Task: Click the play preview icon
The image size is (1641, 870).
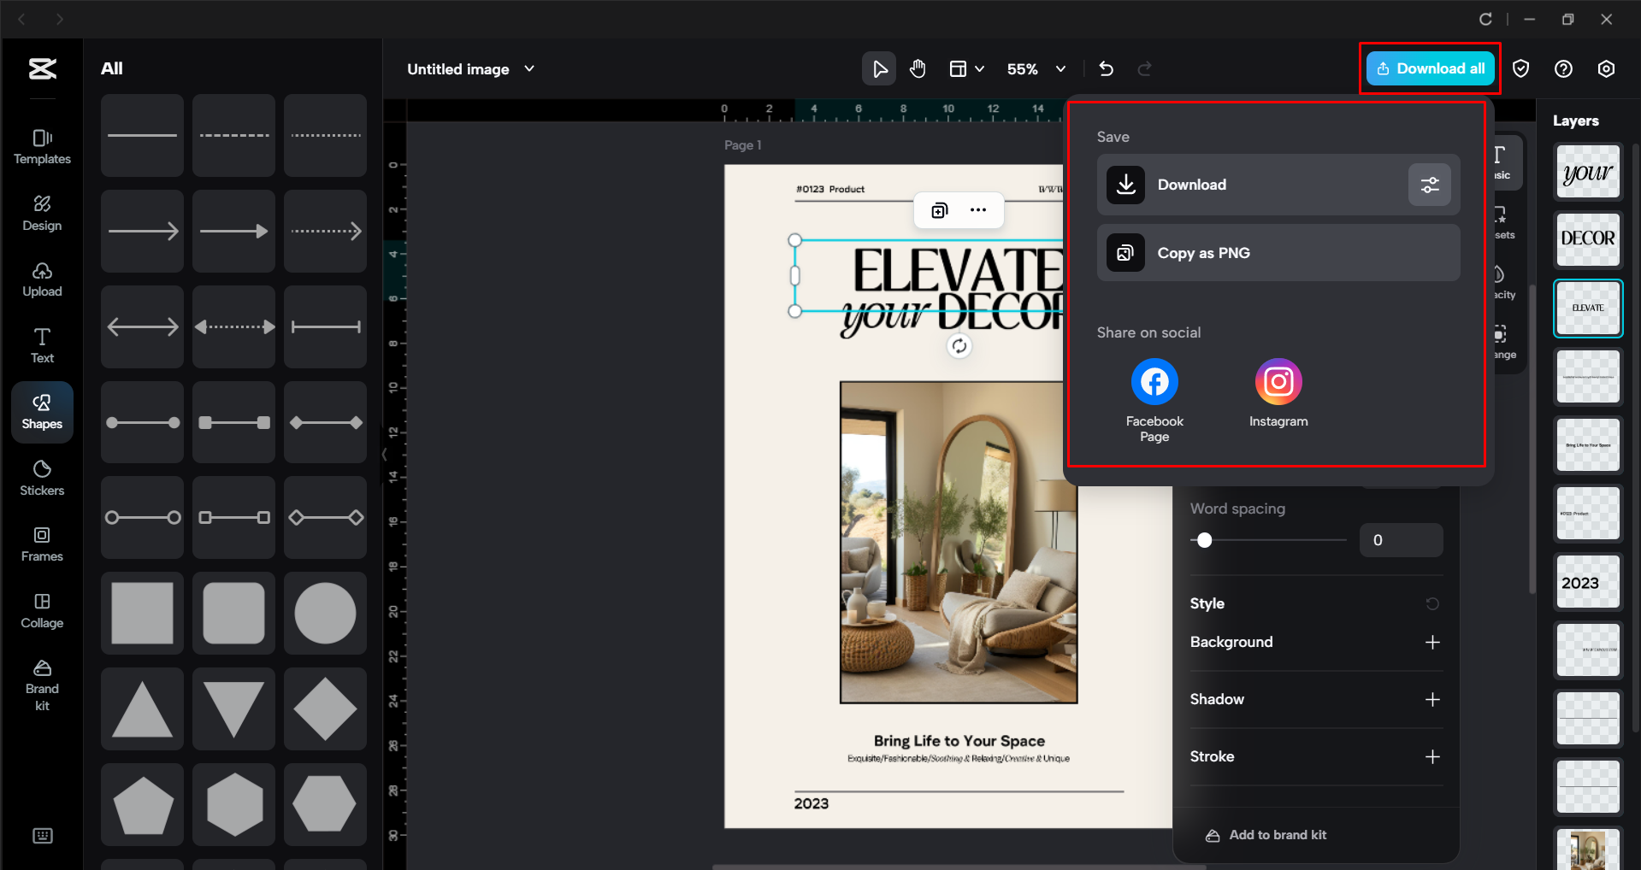Action: point(878,68)
